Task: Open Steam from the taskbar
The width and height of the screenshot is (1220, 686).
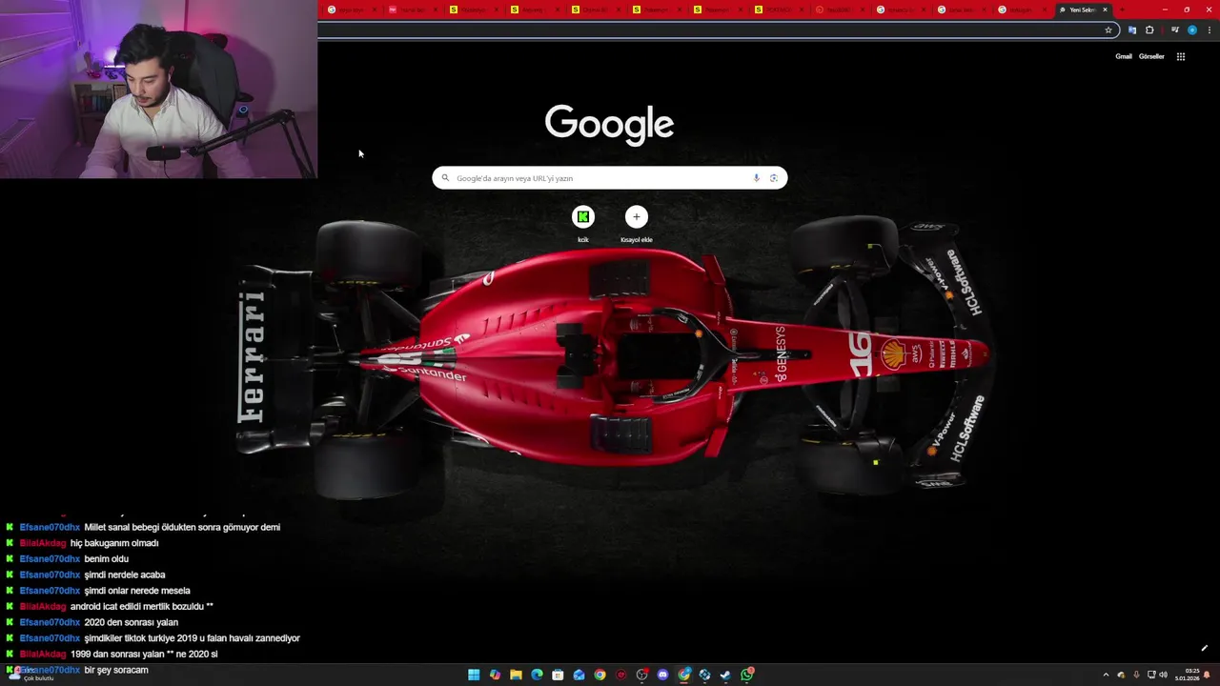Action: 725,675
